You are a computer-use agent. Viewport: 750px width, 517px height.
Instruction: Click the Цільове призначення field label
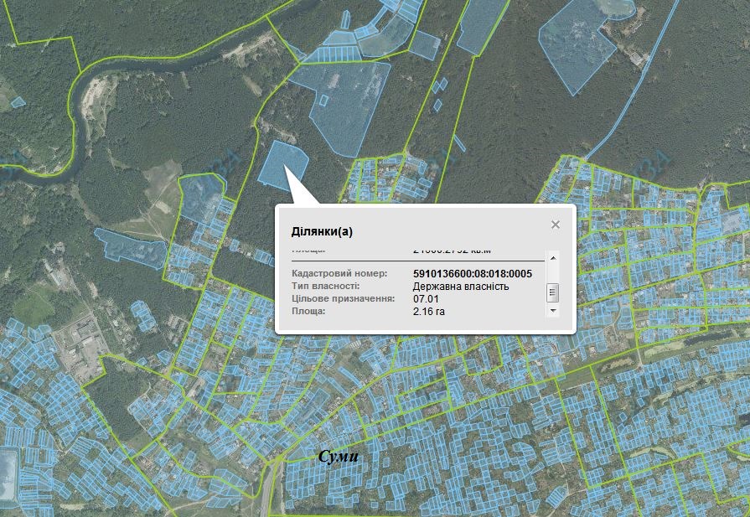(342, 298)
